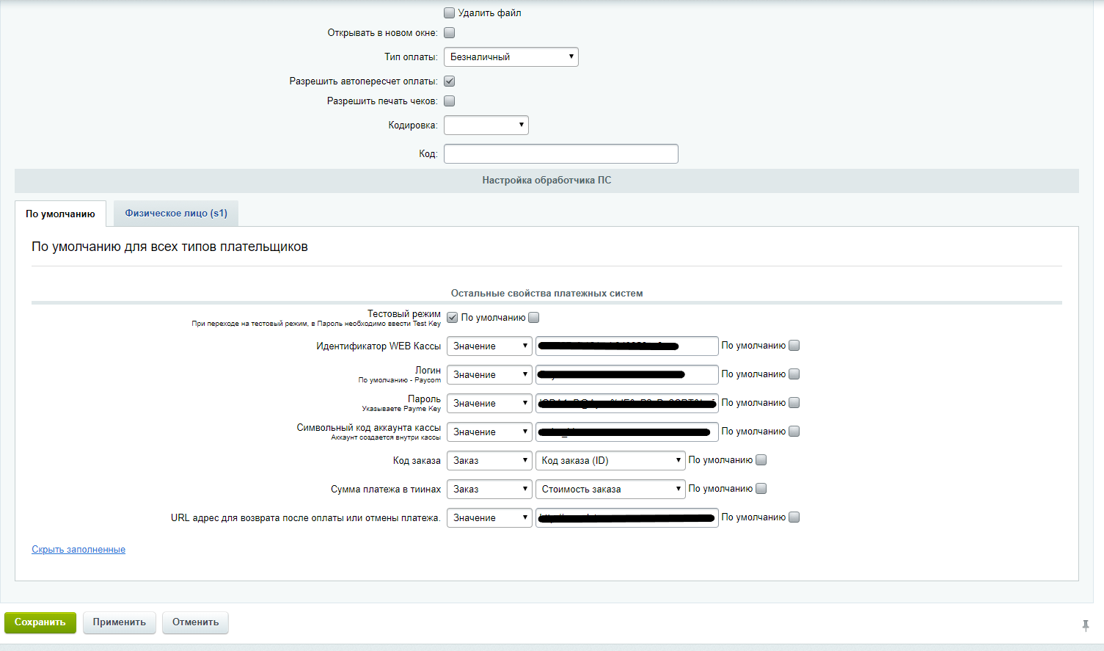Viewport: 1104px width, 651px height.
Task: Click the Скрыть заполненные link
Action: pos(78,550)
